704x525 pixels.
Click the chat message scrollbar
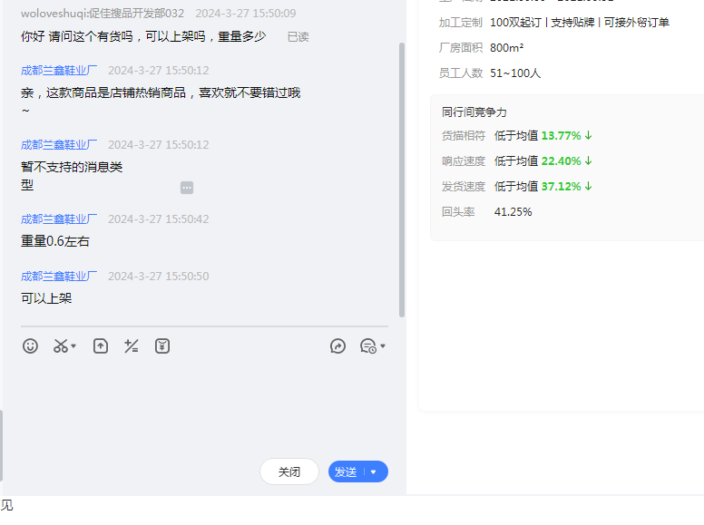[402, 181]
